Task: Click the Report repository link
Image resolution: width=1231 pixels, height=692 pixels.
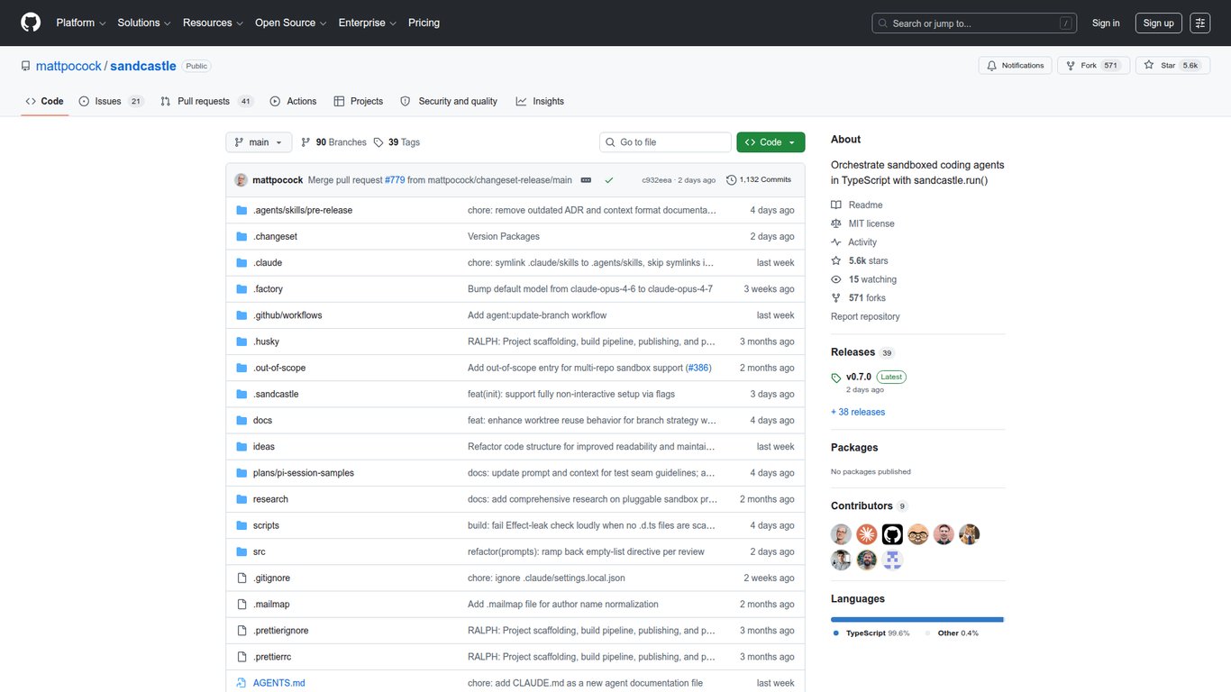Action: 865,317
